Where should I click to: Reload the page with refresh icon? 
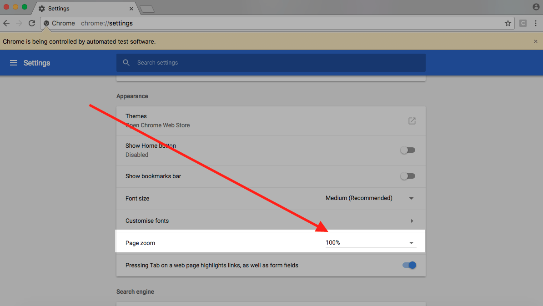pos(32,23)
